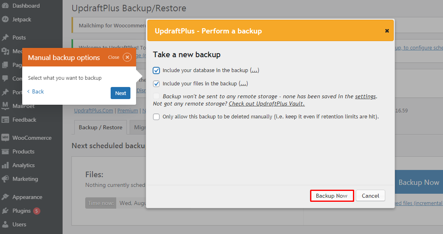Open WooCommerce menu item
Screen dimensions: 443x234
pos(31,138)
